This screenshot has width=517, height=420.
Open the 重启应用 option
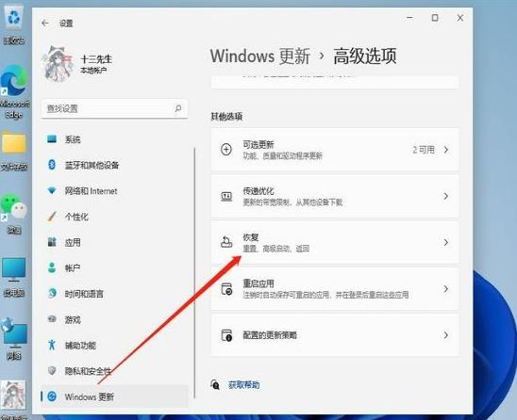click(x=335, y=289)
